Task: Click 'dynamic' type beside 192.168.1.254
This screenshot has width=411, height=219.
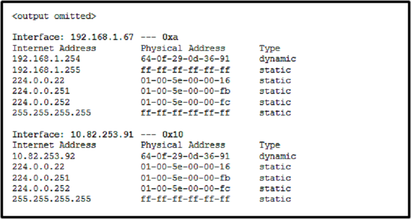Action: click(x=277, y=59)
